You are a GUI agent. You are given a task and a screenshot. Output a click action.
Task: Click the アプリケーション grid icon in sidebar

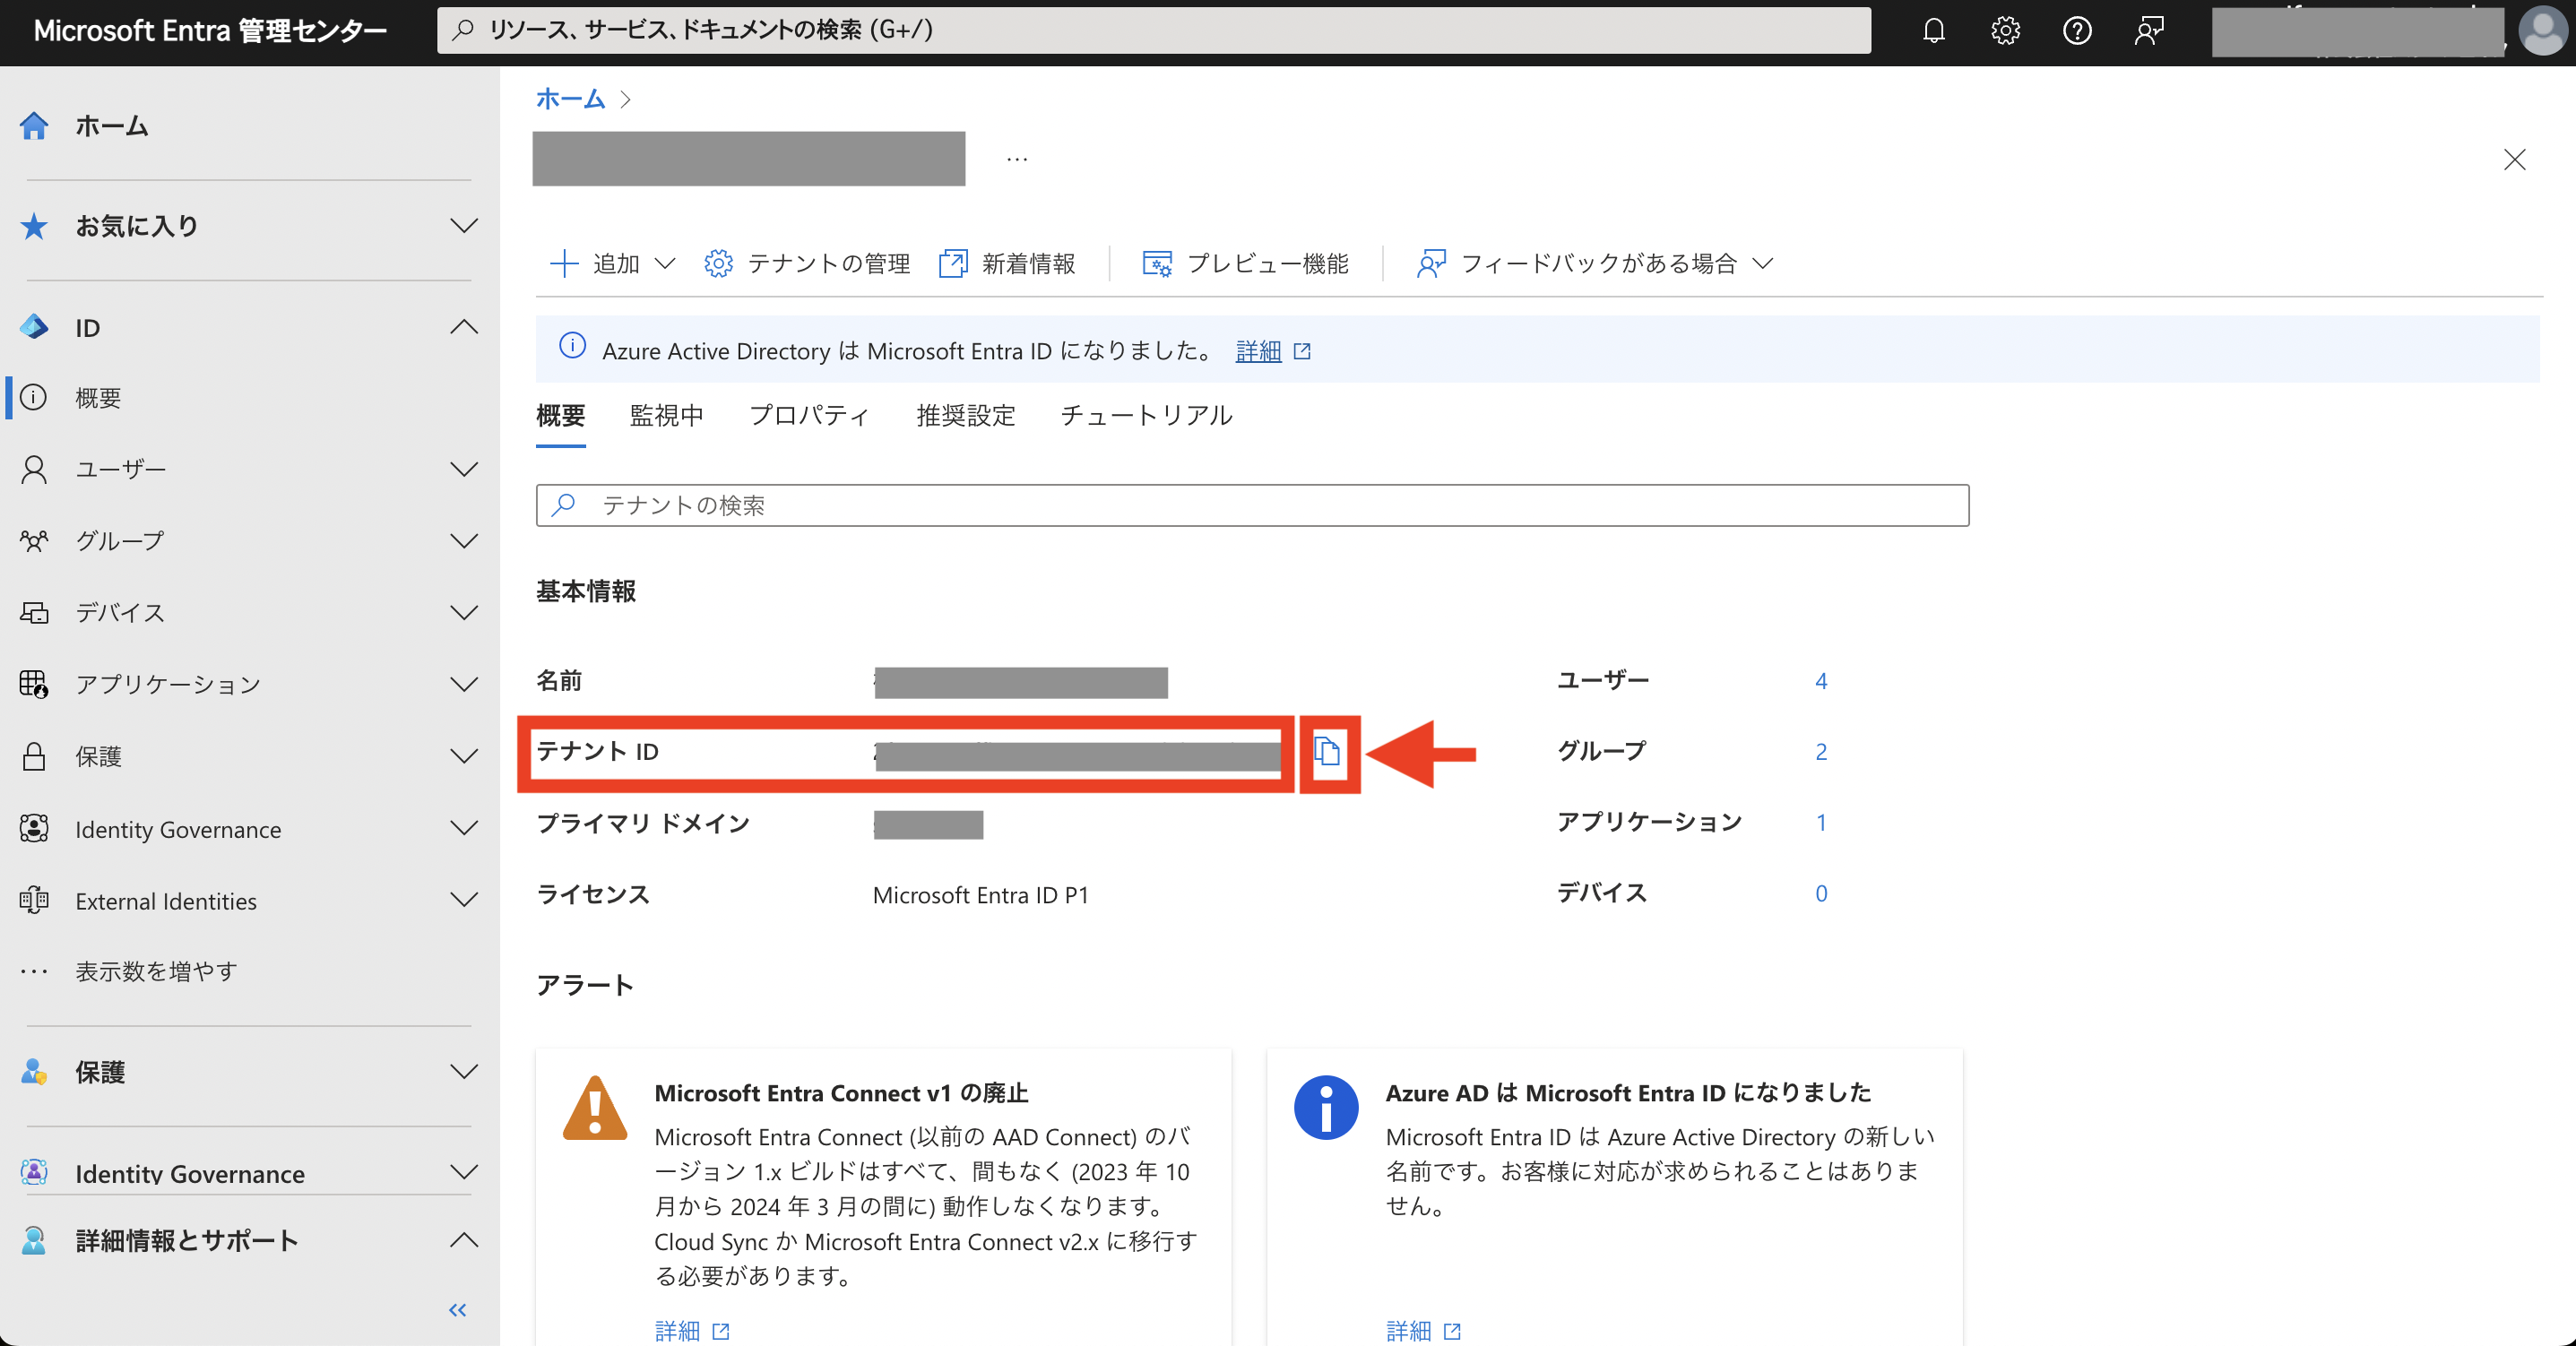34,684
